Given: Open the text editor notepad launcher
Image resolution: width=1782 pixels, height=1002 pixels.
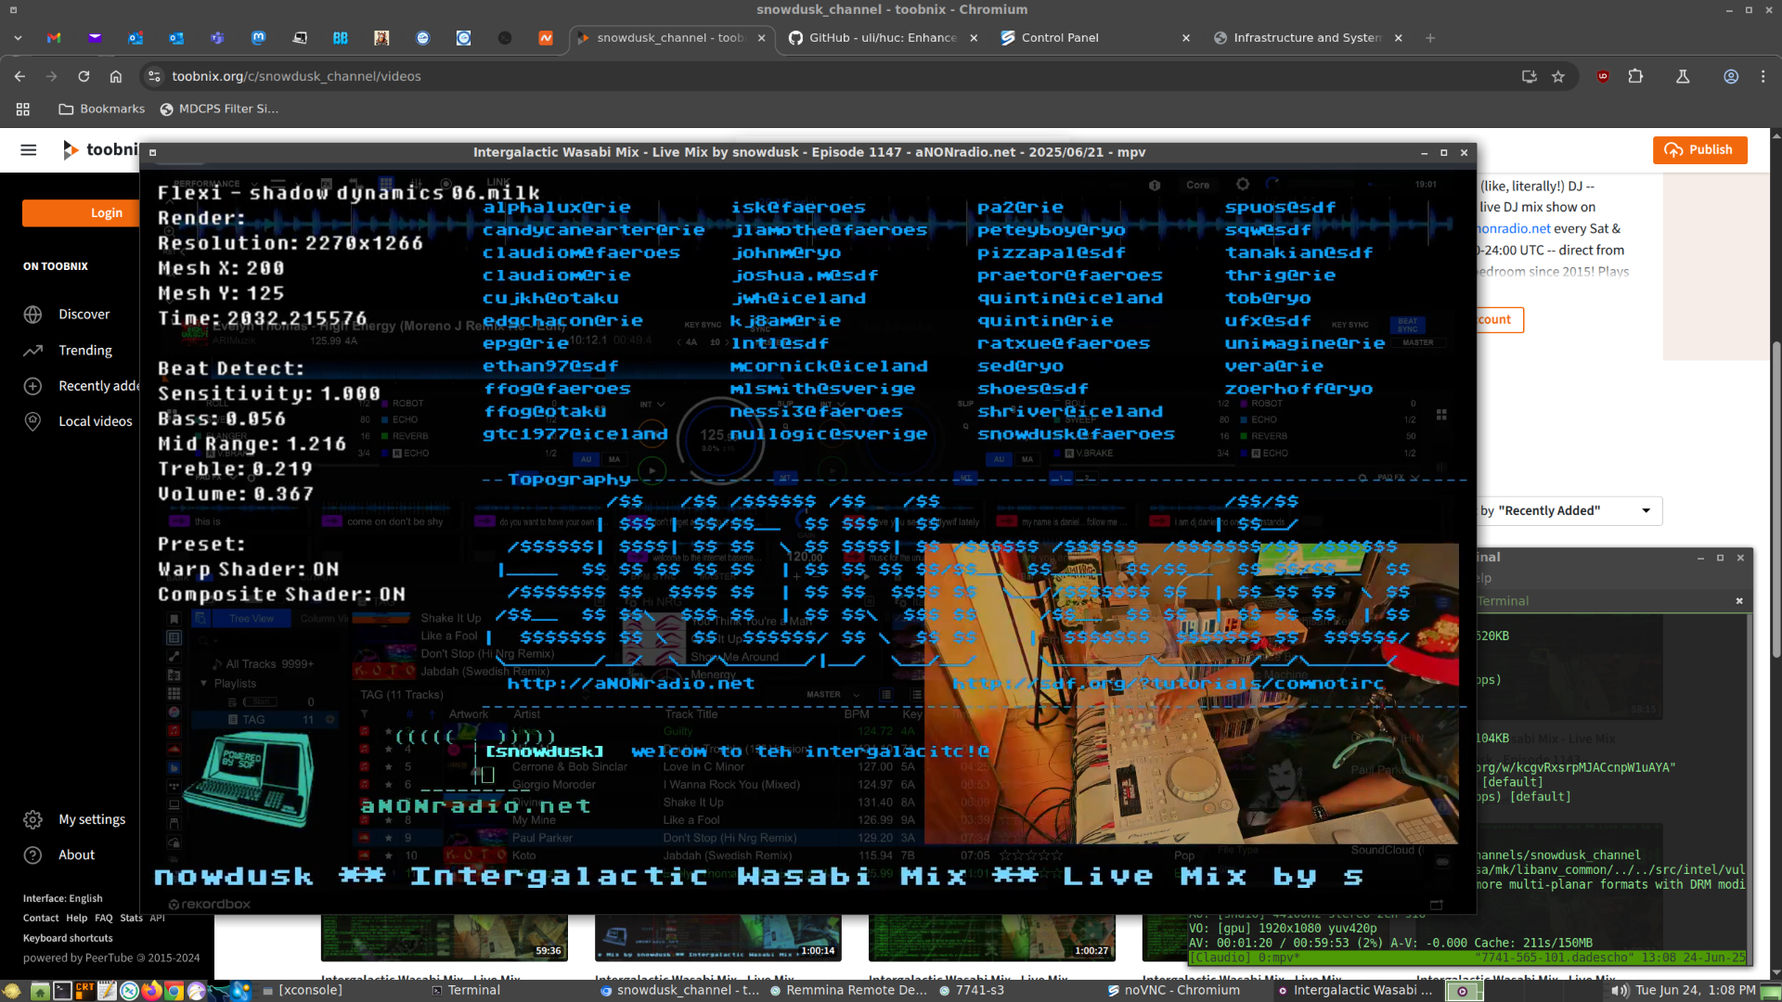Looking at the screenshot, I should tap(107, 990).
